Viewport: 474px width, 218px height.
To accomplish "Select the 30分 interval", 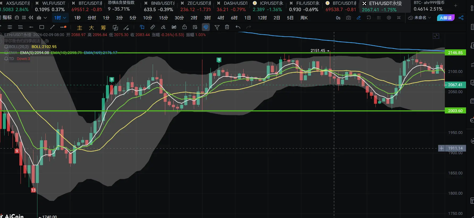I will pos(179,18).
